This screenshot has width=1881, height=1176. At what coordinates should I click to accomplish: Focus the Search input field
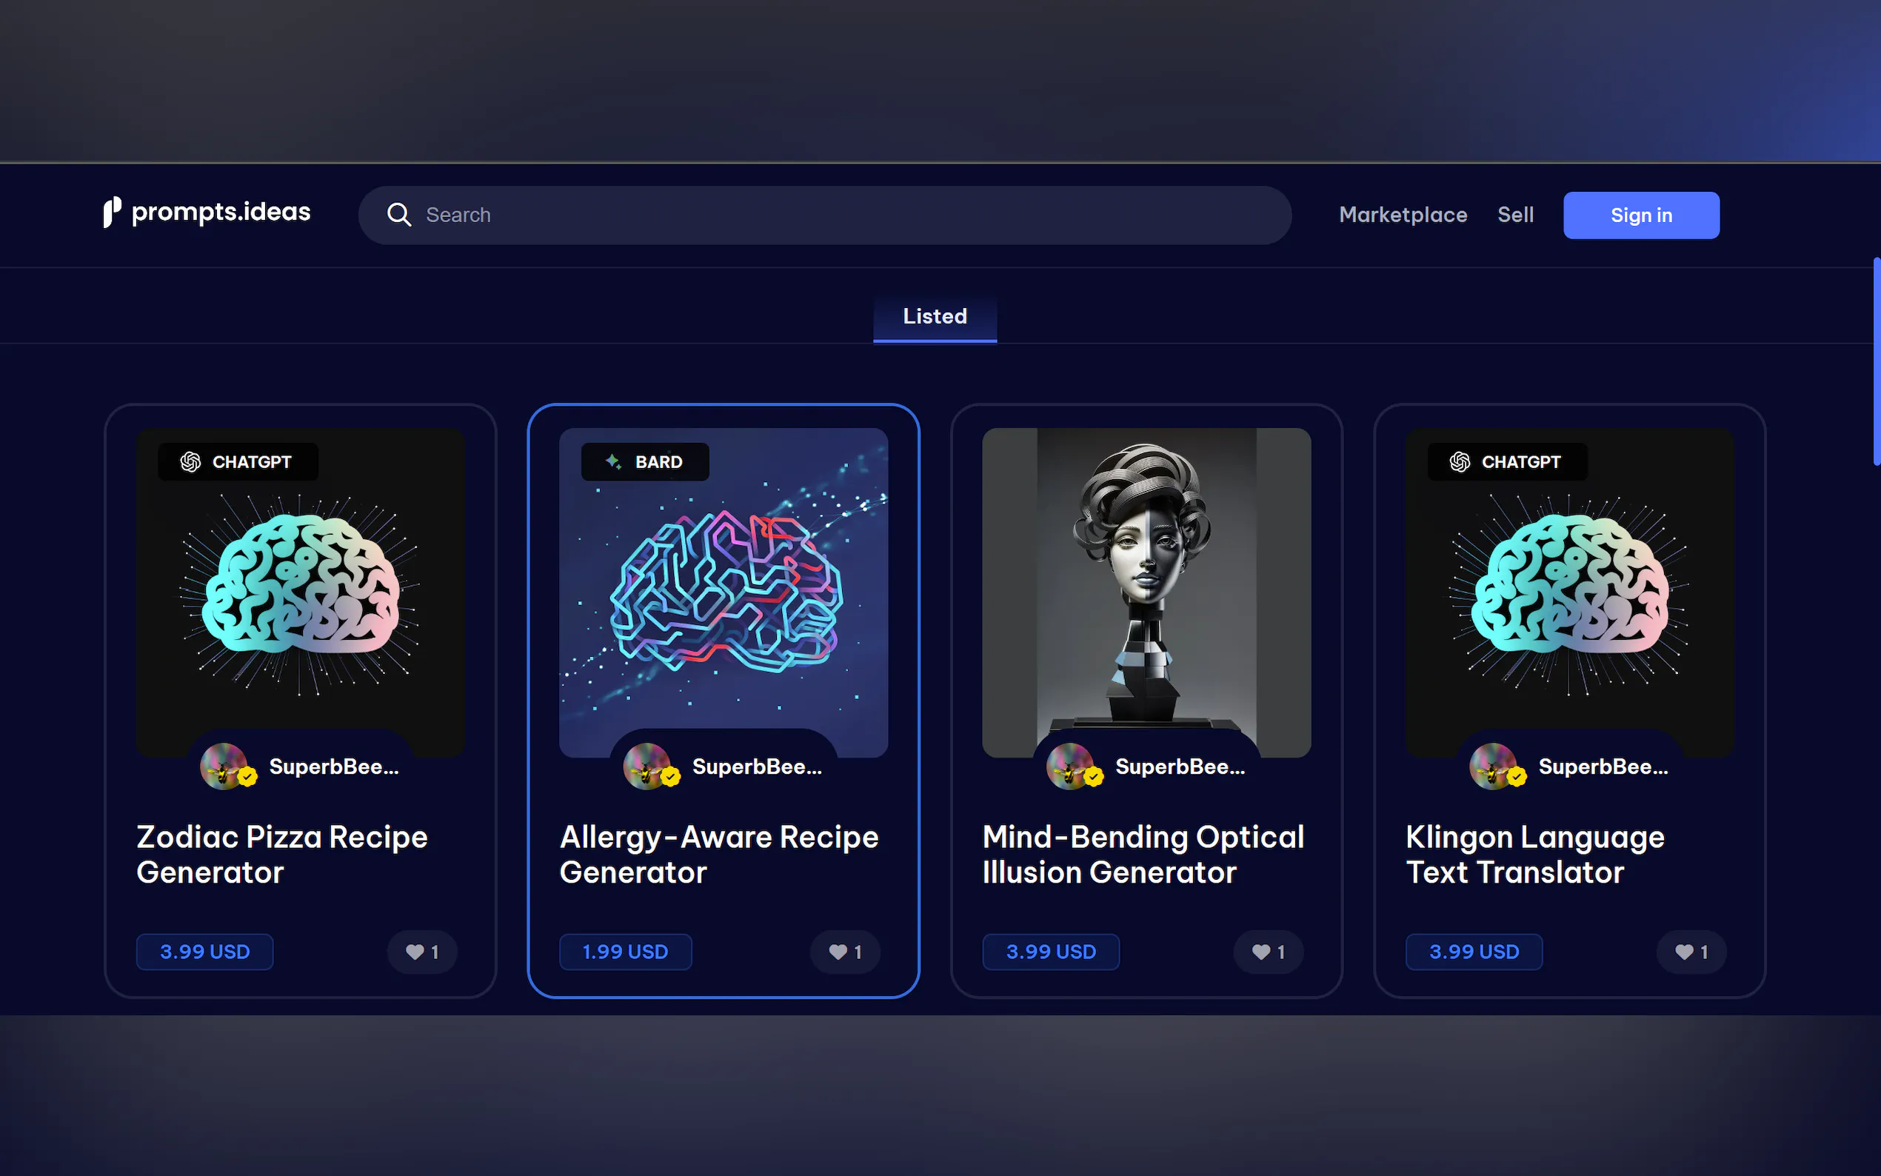[825, 215]
